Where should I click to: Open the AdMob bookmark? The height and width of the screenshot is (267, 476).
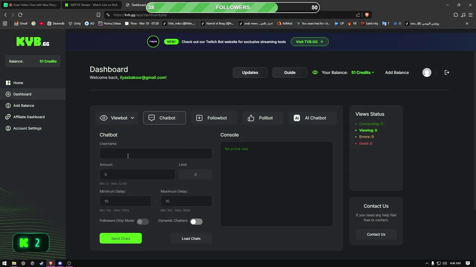coord(284,23)
